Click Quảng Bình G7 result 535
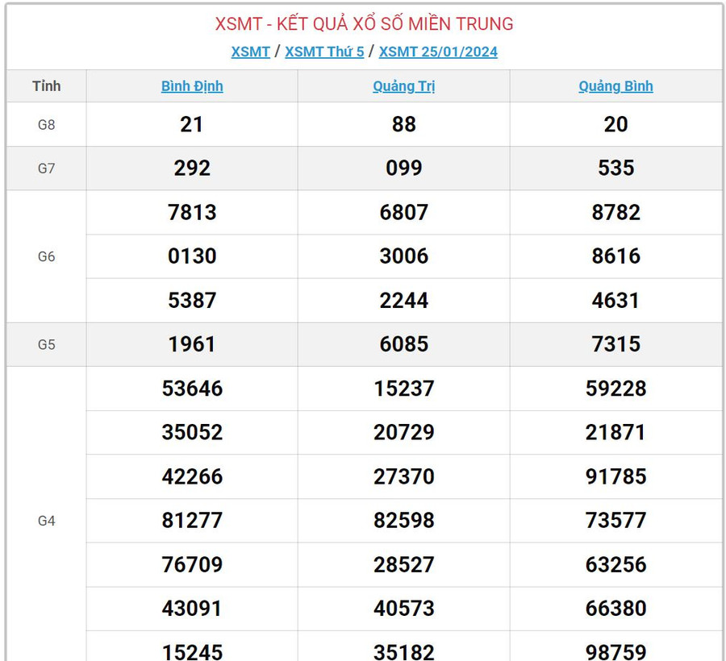 coord(615,168)
